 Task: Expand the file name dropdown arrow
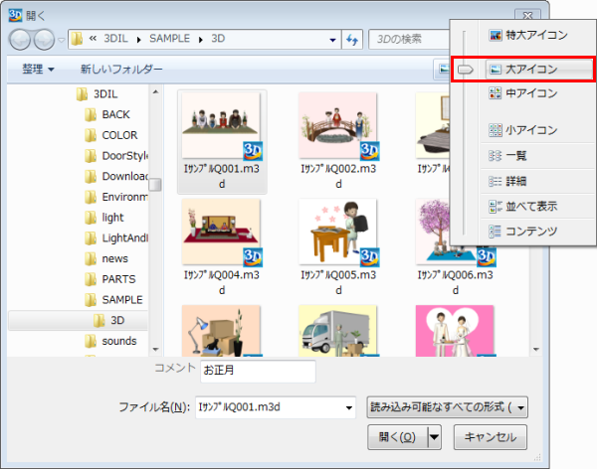point(349,407)
